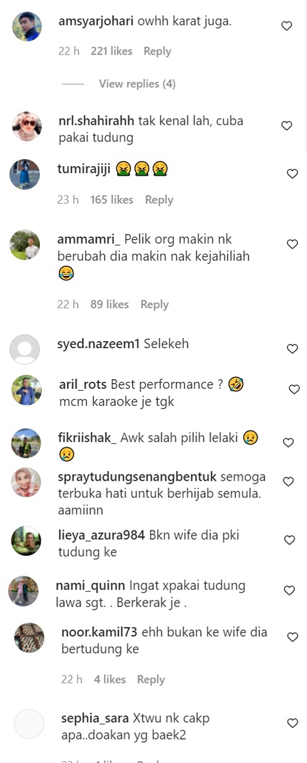Screen dimensions: 307x763
Task: Reply to tumirajiji's comment
Action: [159, 200]
